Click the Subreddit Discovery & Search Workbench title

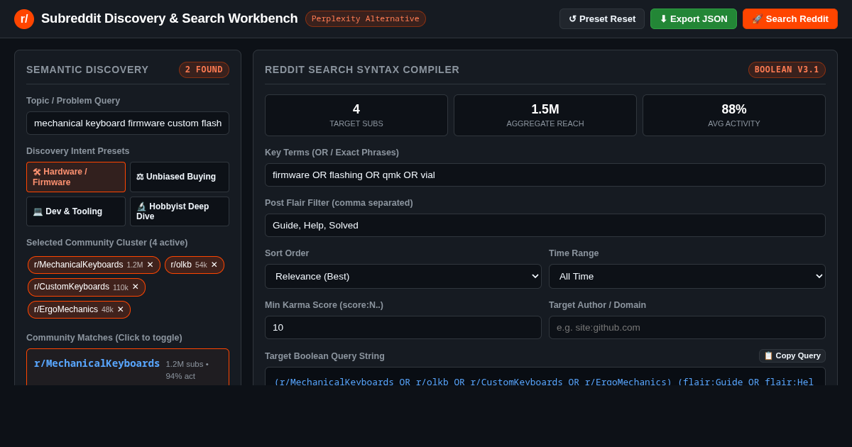click(x=170, y=18)
